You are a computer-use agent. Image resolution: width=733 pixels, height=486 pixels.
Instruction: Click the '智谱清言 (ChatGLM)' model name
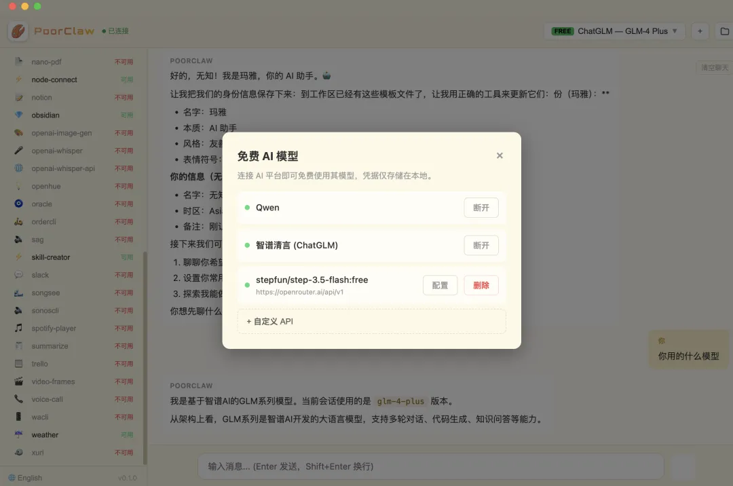pos(297,245)
